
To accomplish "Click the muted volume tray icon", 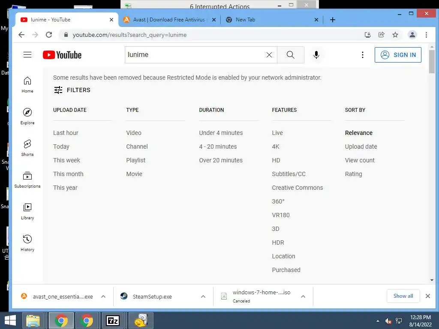I will point(388,321).
